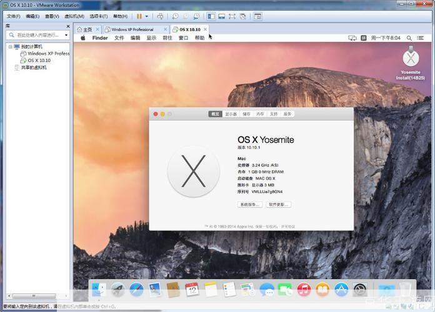
Task: Open Calendar from the dock
Action: tap(192, 290)
